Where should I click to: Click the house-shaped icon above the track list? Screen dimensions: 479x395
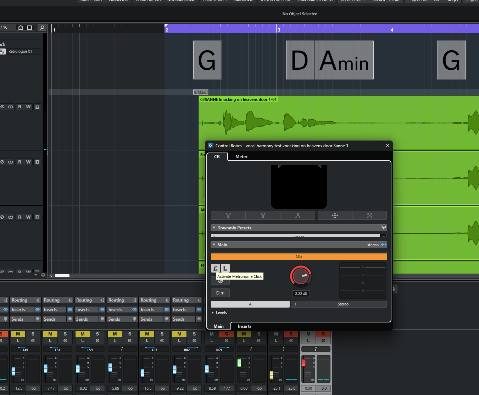tap(21, 27)
